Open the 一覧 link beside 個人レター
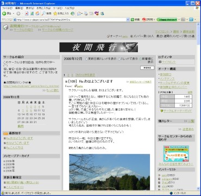Viewport: 201px width, 196px height. pyautogui.click(x=191, y=121)
